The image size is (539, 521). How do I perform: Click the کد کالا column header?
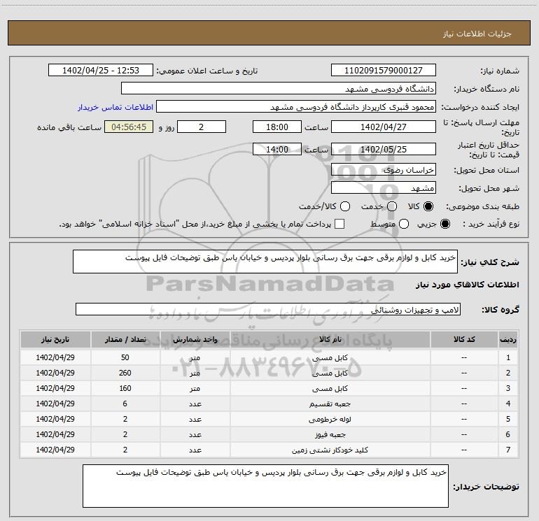(x=464, y=339)
